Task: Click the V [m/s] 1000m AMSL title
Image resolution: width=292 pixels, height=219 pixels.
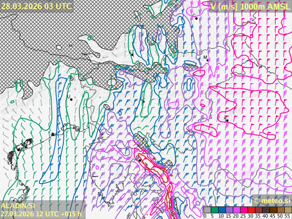Action: point(250,6)
